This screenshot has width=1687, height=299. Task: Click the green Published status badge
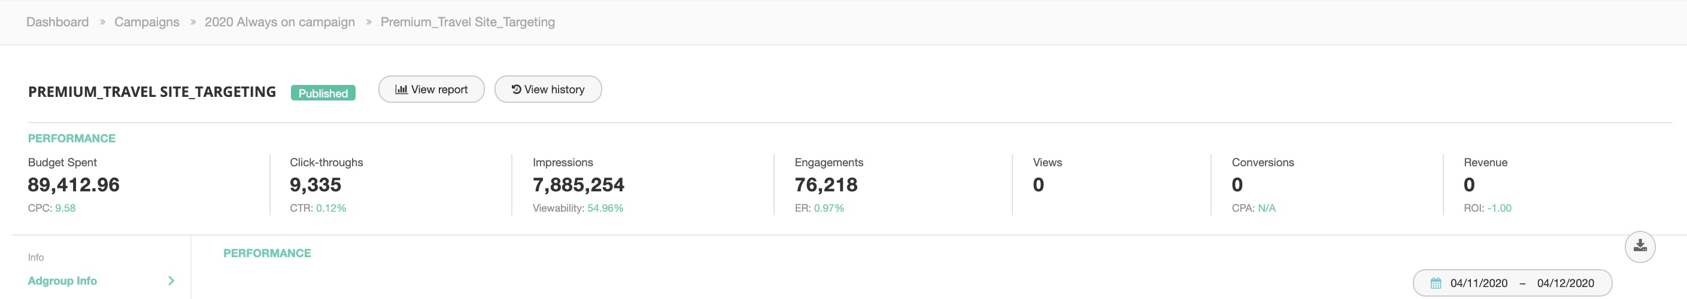tap(323, 93)
